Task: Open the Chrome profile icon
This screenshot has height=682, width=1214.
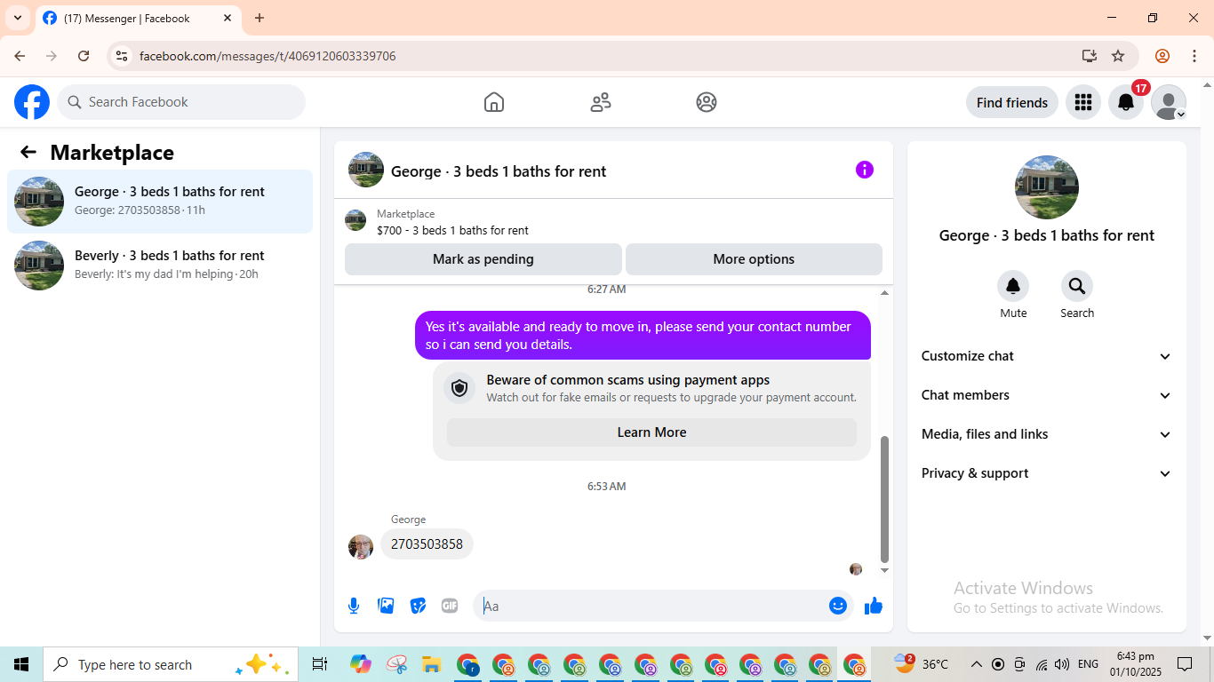Action: [1162, 56]
